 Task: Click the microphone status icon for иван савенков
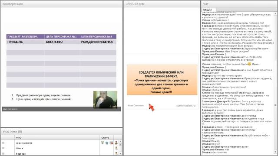click(x=103, y=143)
